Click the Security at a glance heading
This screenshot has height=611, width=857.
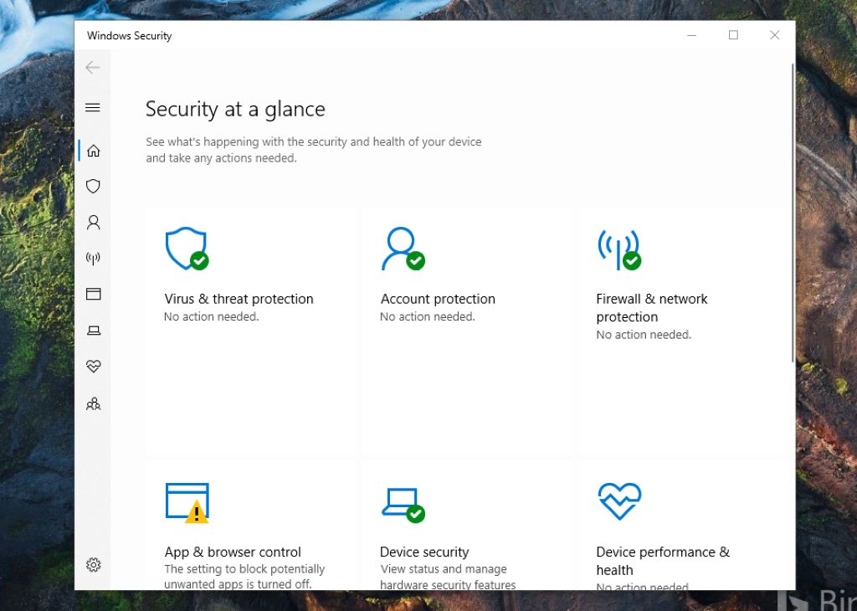[235, 110]
